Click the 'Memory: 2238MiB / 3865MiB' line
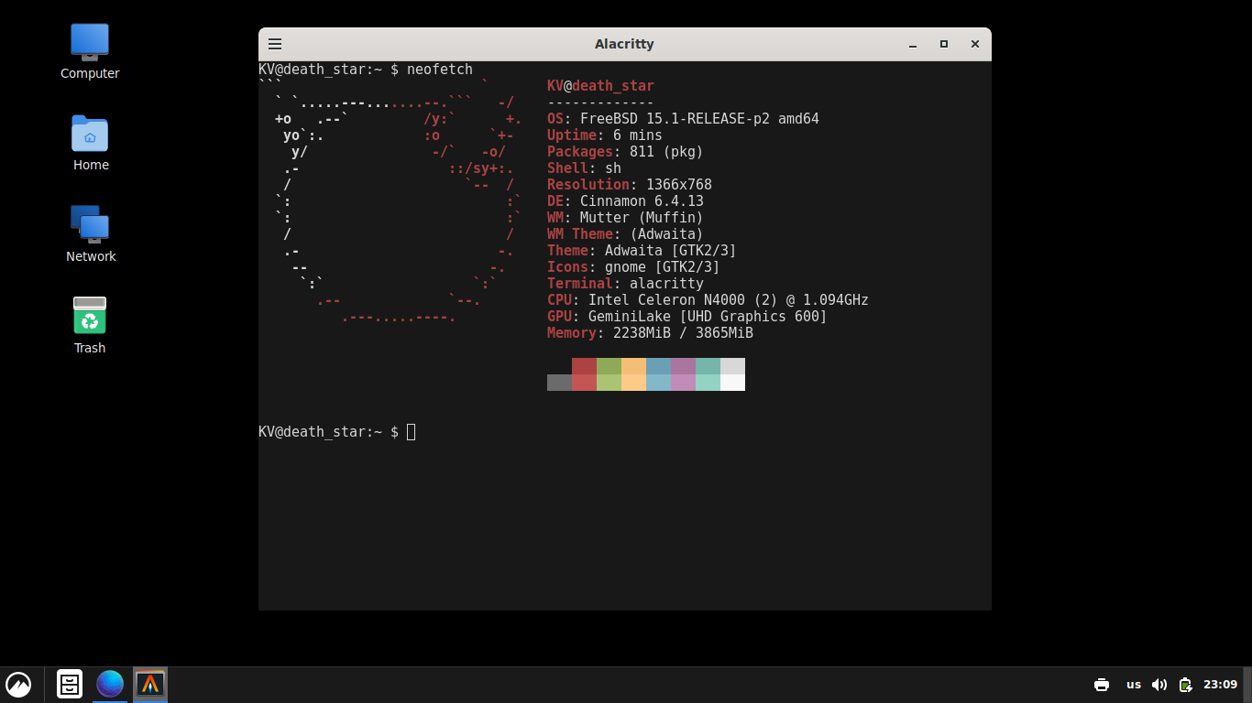Image resolution: width=1252 pixels, height=703 pixels. 650,333
